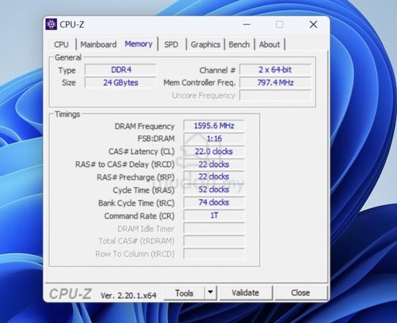Close the CPU-Z window with X
Viewport: 397px width, 323px height.
pos(314,24)
